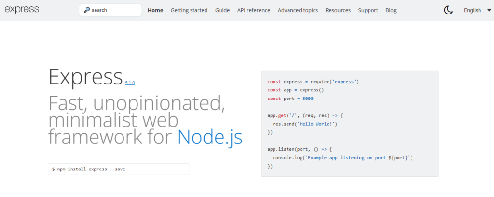Click the code line 'const app = express()'
This screenshot has height=197, width=494.
296,90
